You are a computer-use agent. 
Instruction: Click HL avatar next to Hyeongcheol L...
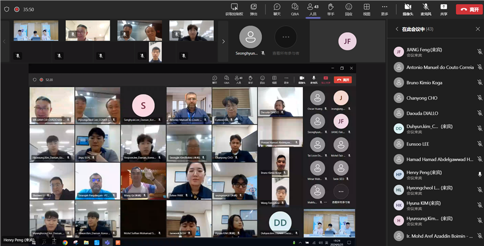coord(399,190)
